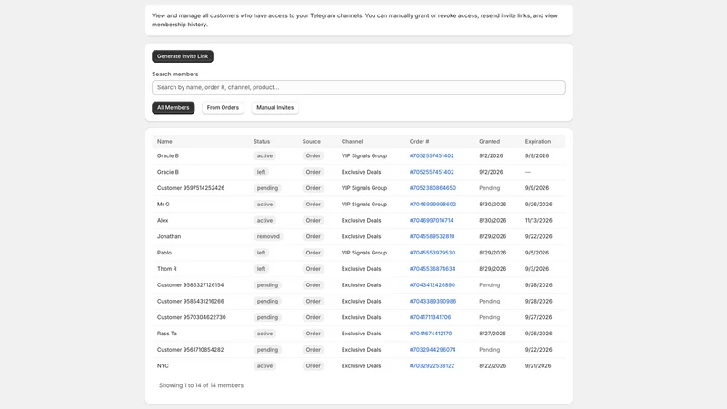Click Mr G's active status badge
Image resolution: width=727 pixels, height=409 pixels.
(264, 204)
